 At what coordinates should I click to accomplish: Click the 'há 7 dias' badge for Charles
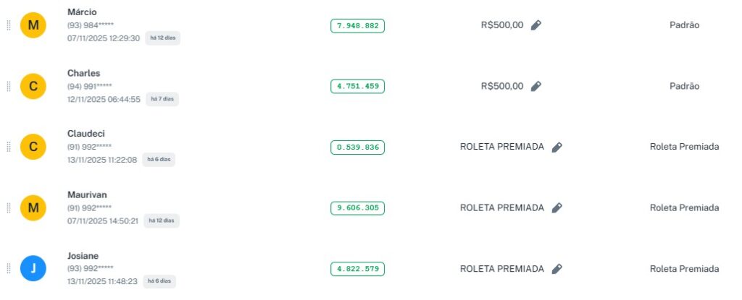pyautogui.click(x=162, y=99)
